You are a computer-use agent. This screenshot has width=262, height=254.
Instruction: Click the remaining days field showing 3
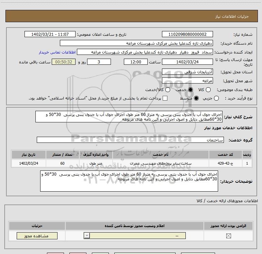point(99,62)
